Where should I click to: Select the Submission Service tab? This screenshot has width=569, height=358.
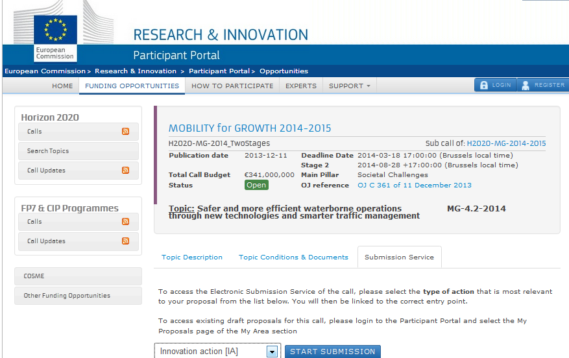(399, 257)
